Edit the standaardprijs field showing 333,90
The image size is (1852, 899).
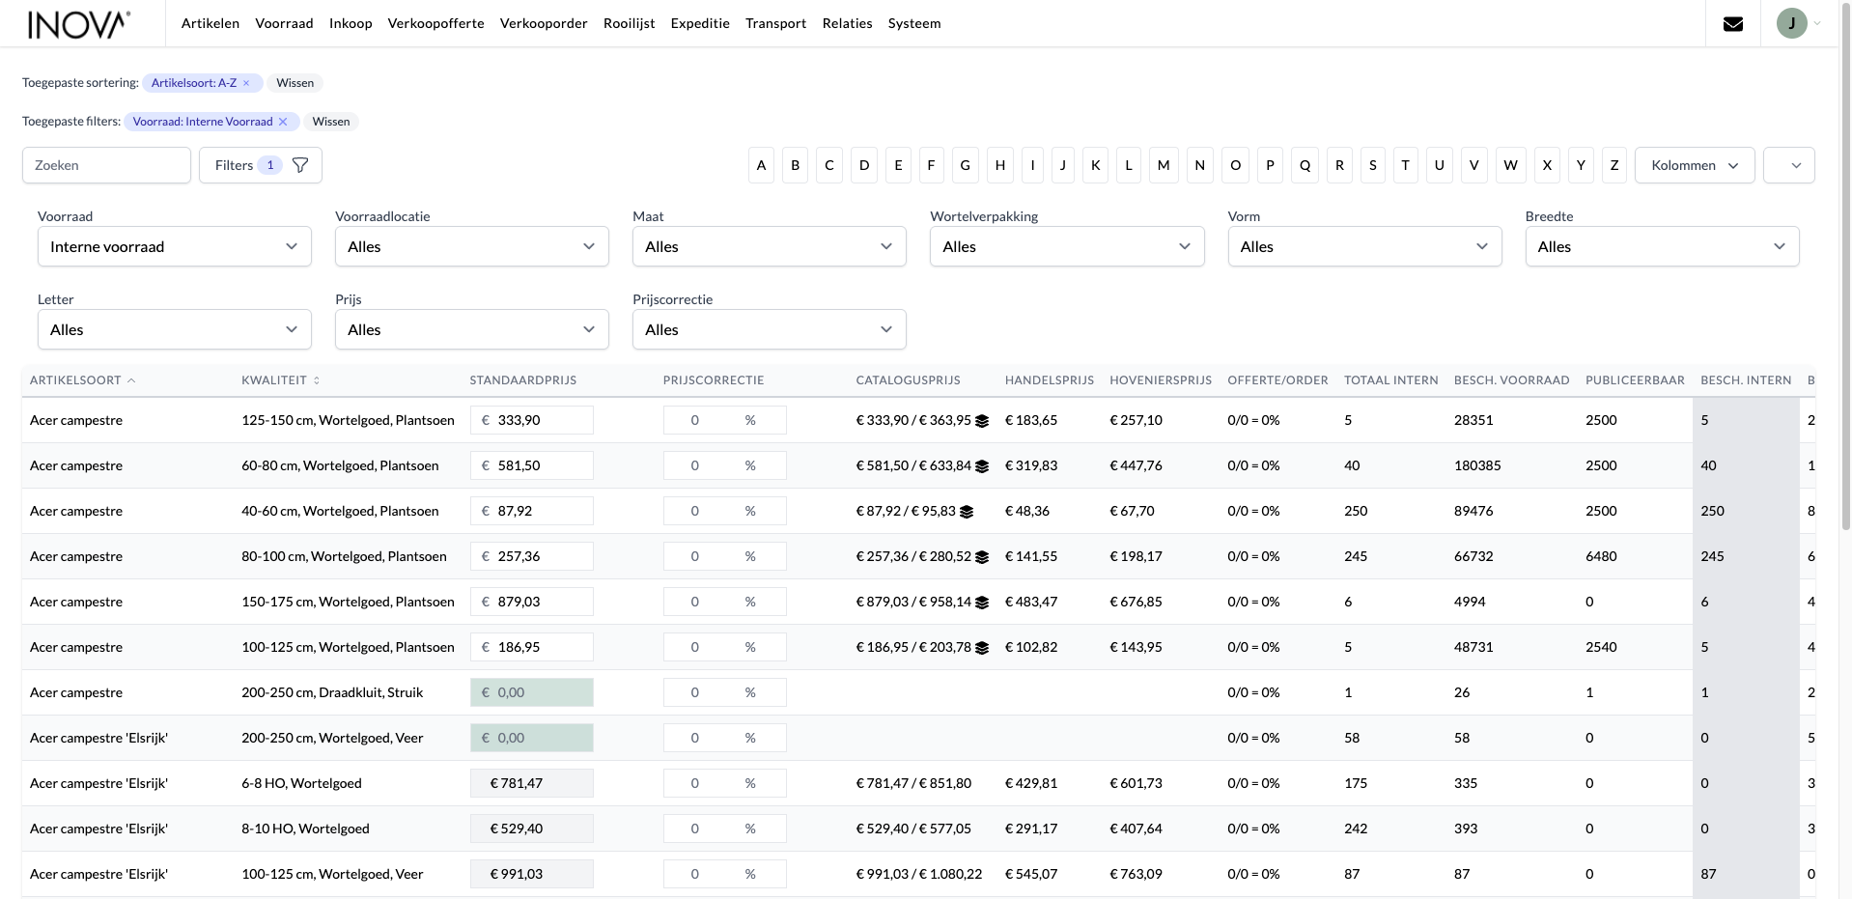(x=532, y=420)
